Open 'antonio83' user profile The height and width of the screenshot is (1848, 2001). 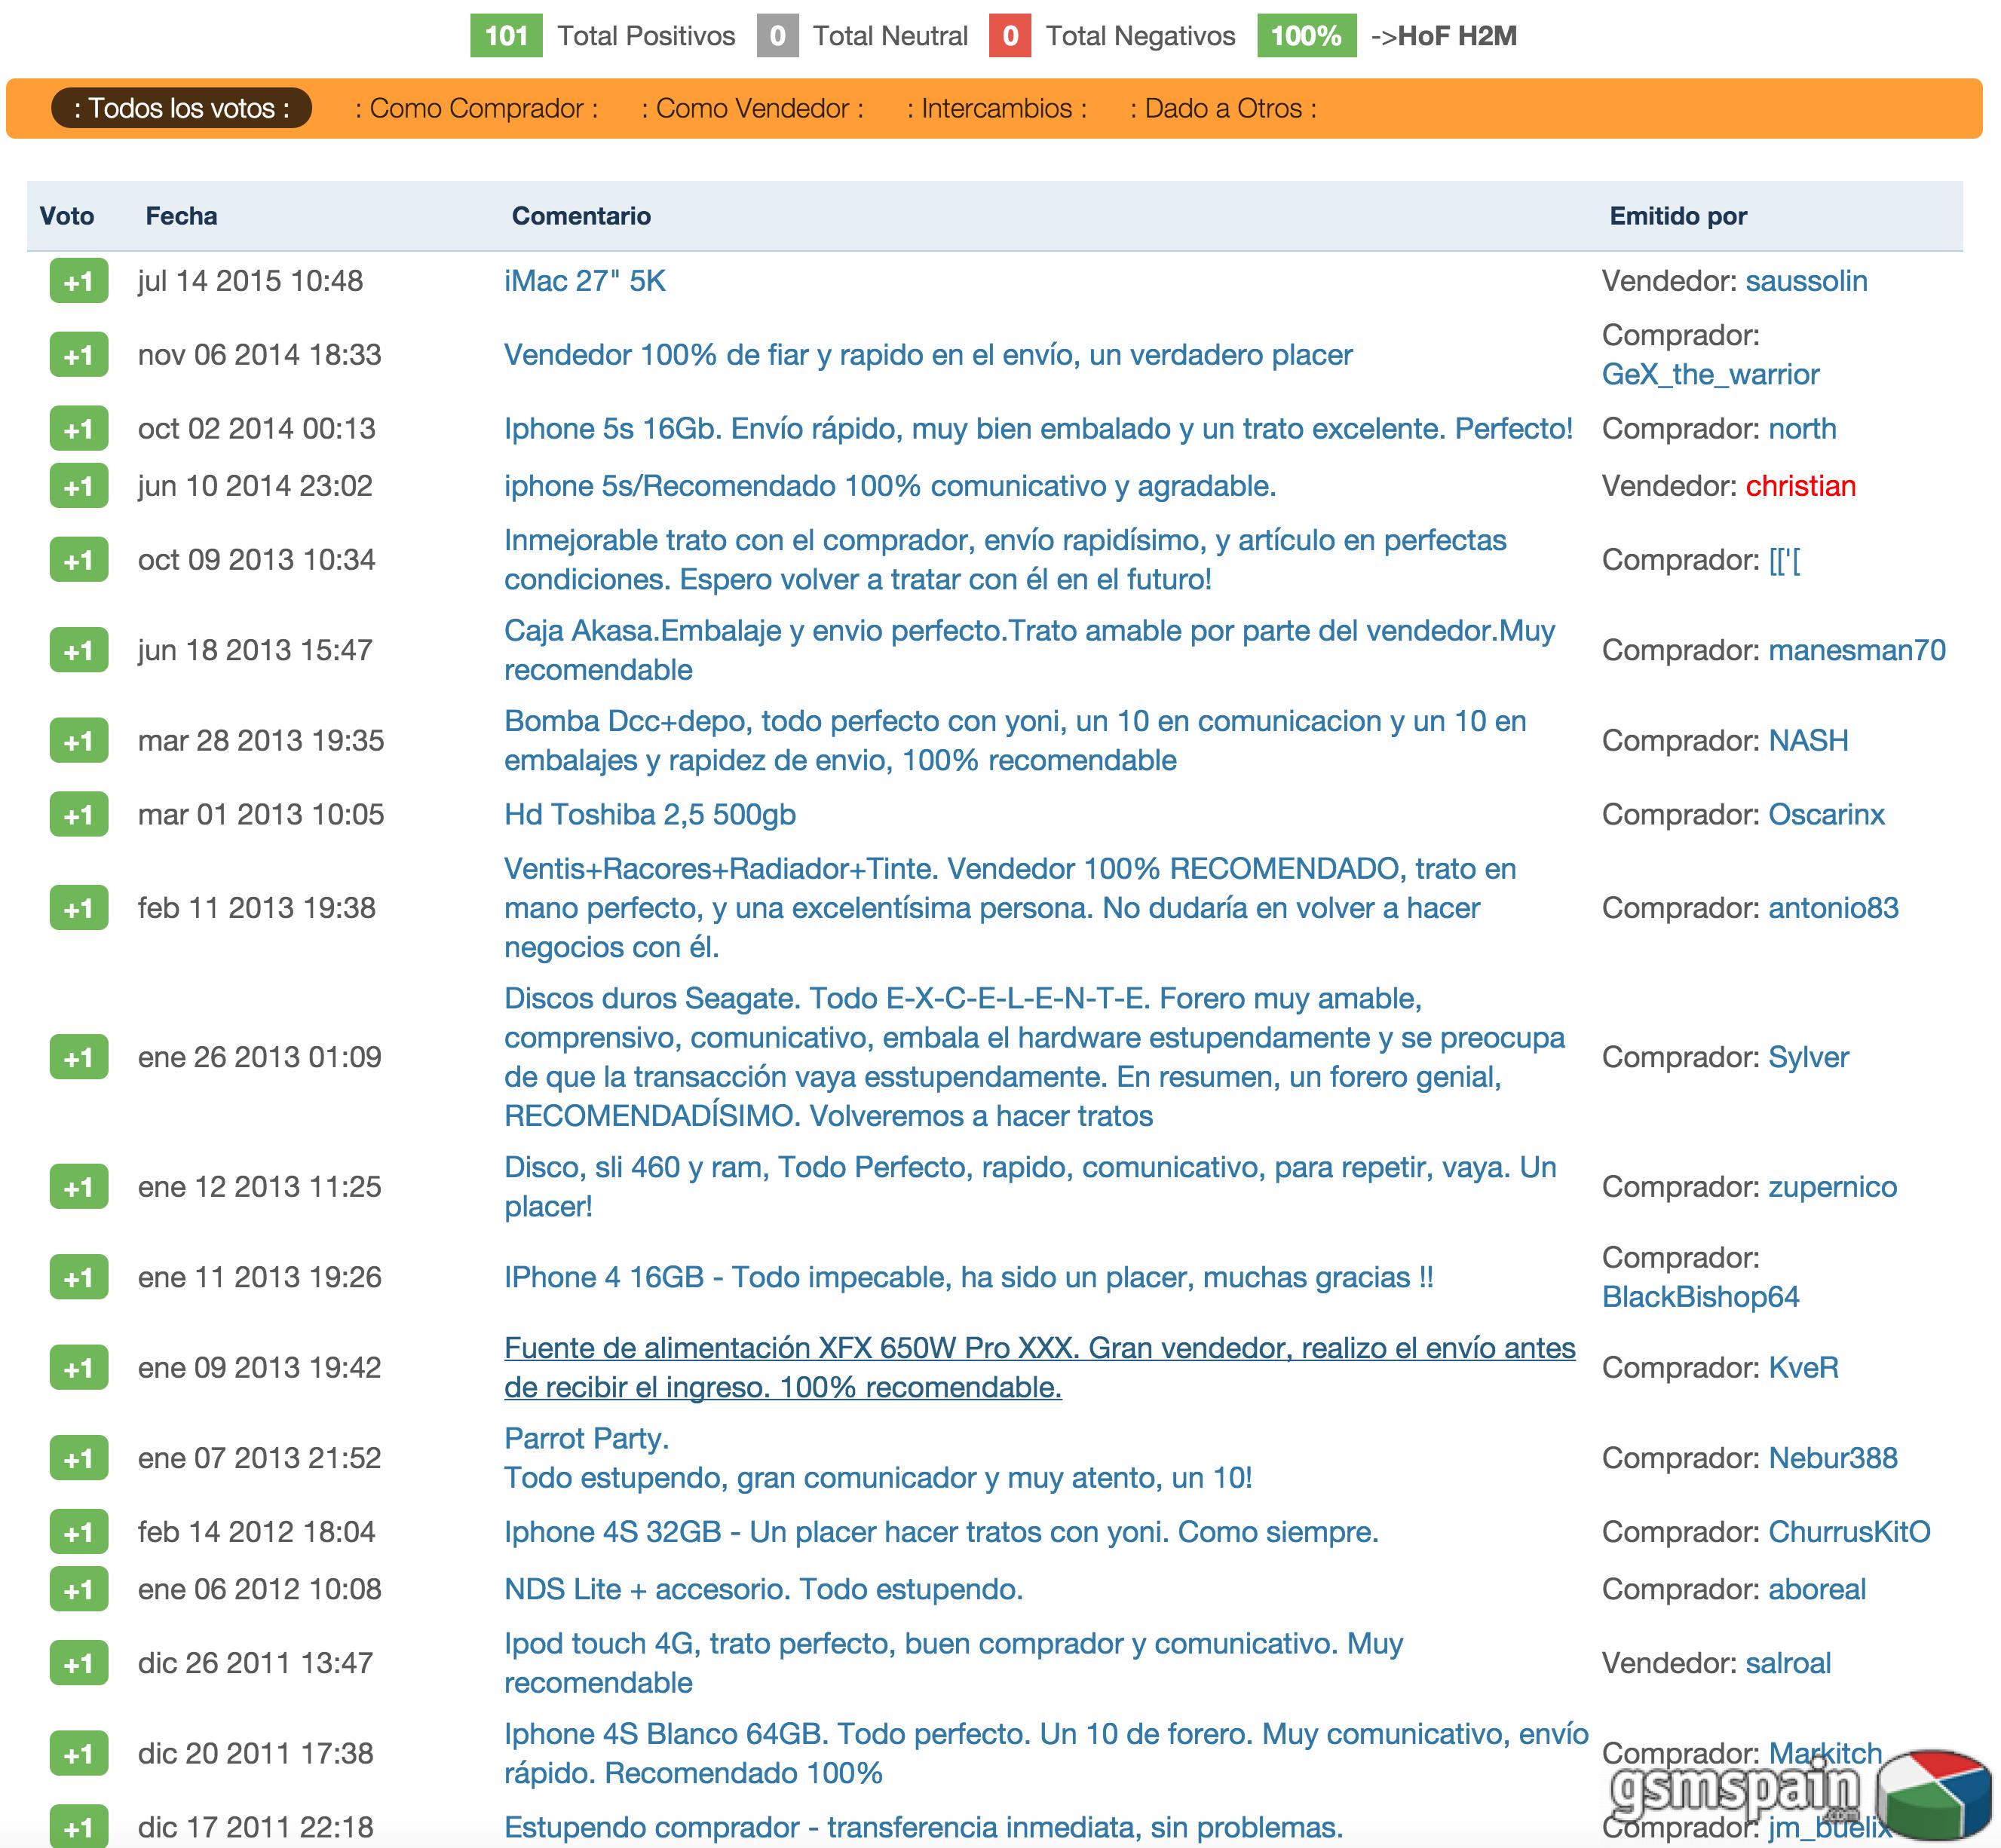(x=1833, y=908)
